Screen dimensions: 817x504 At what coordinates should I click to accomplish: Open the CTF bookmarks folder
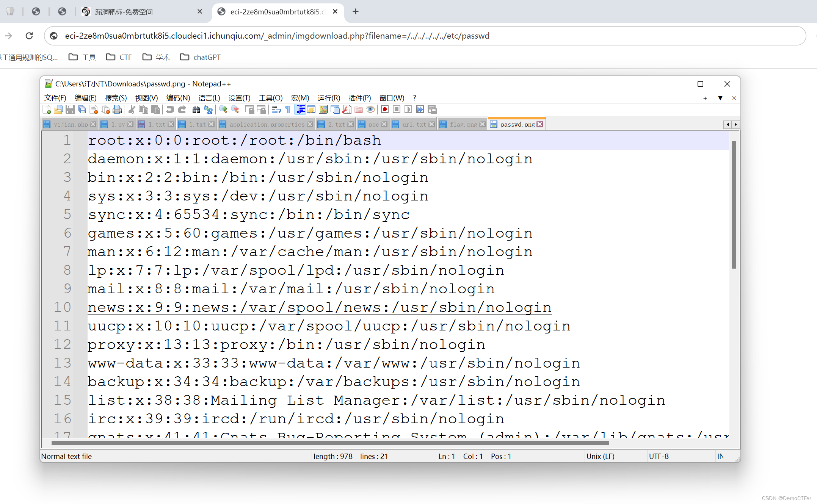point(119,57)
